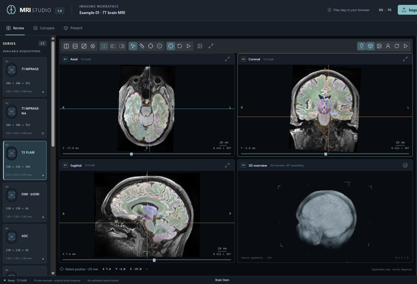Expand the Axial viewport to fullscreen
Screen dimensions: 417x284
227,59
